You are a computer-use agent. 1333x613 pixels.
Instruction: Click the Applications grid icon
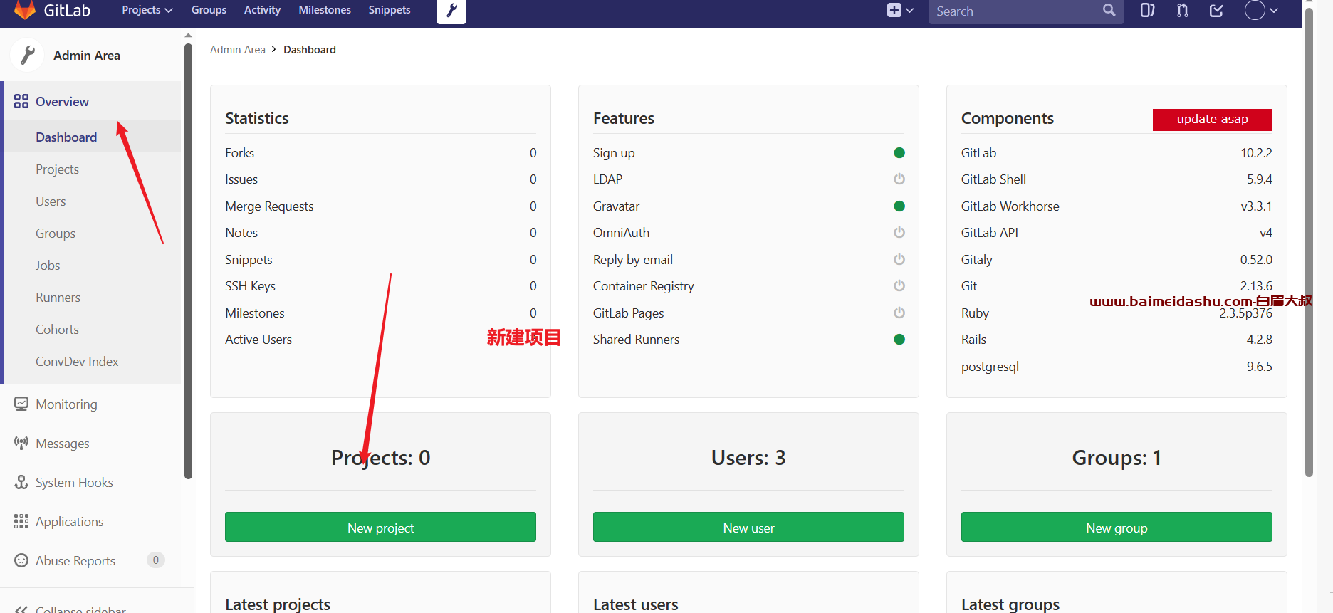[x=21, y=521]
